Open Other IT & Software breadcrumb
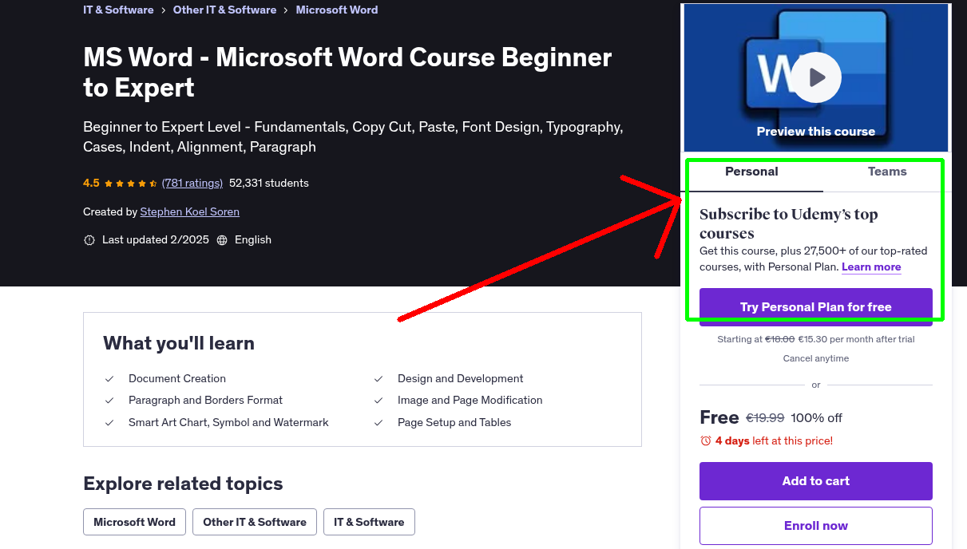The width and height of the screenshot is (967, 549). tap(224, 10)
